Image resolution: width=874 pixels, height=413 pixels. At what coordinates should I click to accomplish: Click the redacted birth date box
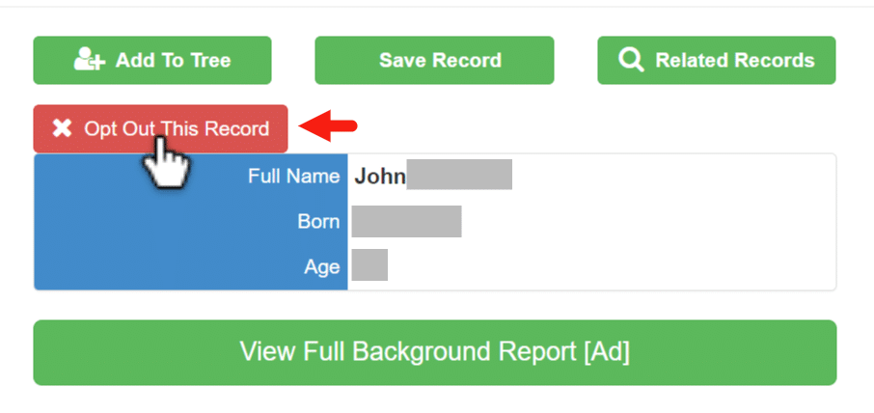[x=406, y=221]
